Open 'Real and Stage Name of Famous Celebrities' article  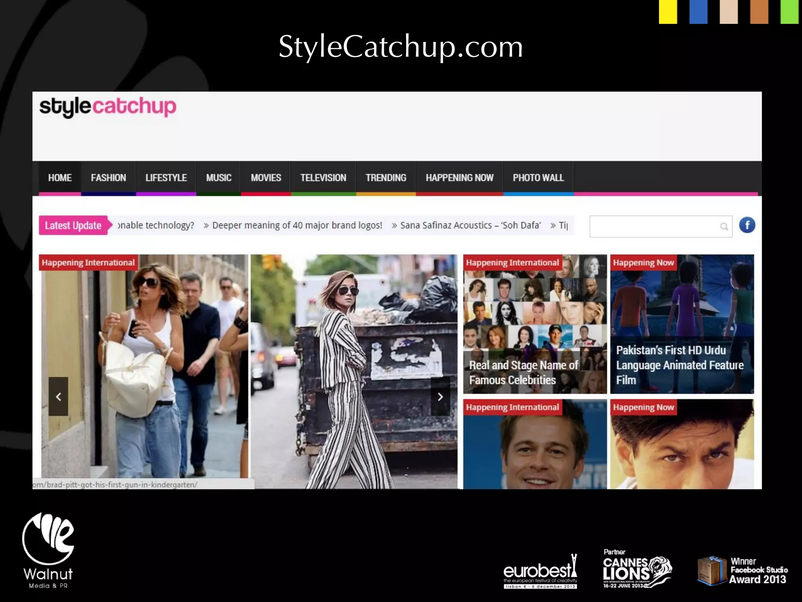click(x=523, y=373)
